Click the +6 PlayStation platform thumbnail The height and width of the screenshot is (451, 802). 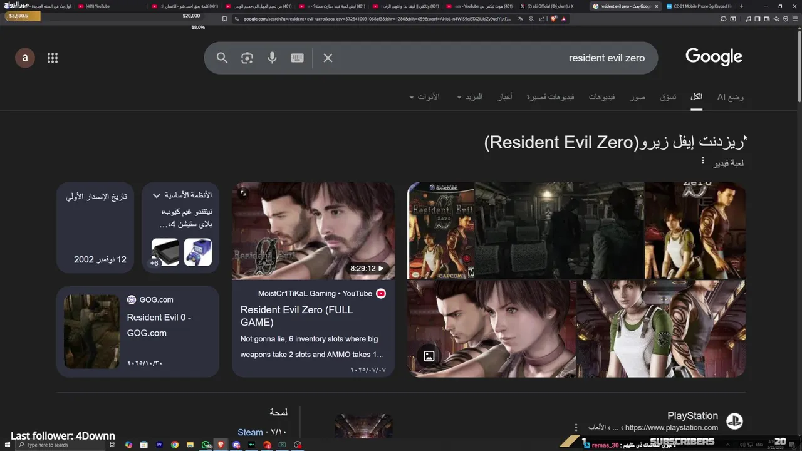(165, 252)
